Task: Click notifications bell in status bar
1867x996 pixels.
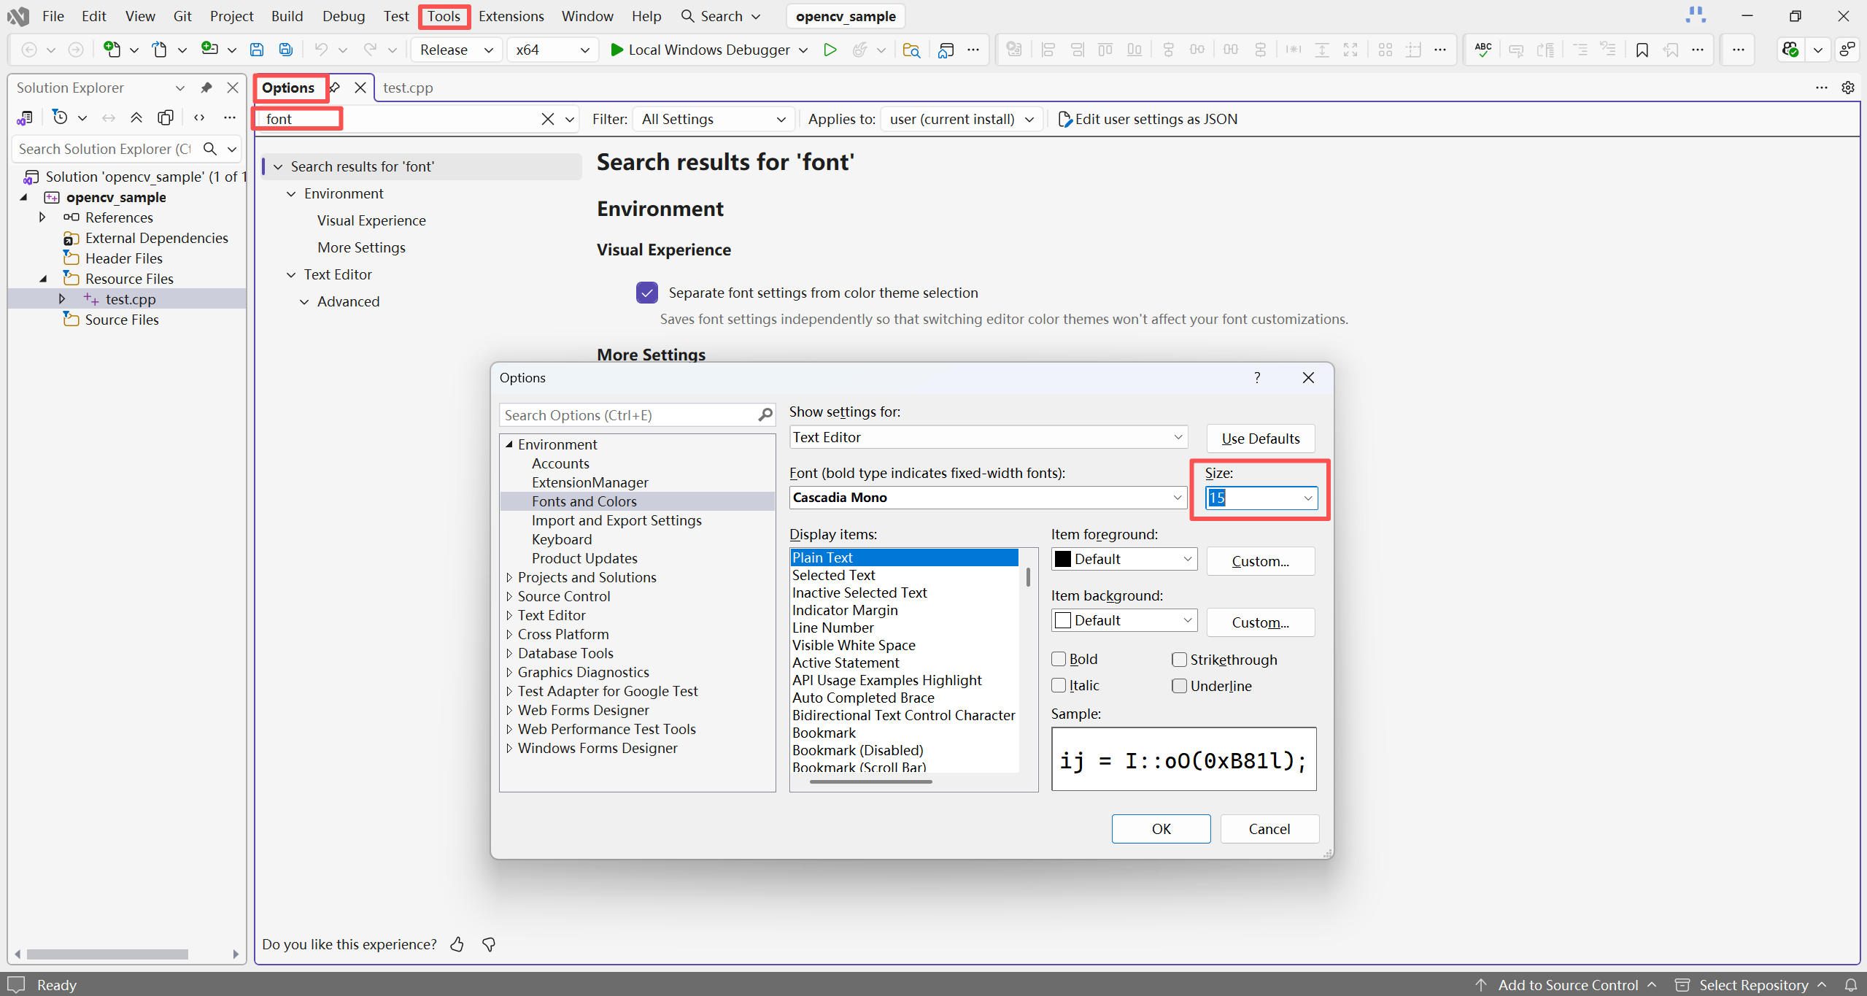Action: click(x=1851, y=985)
